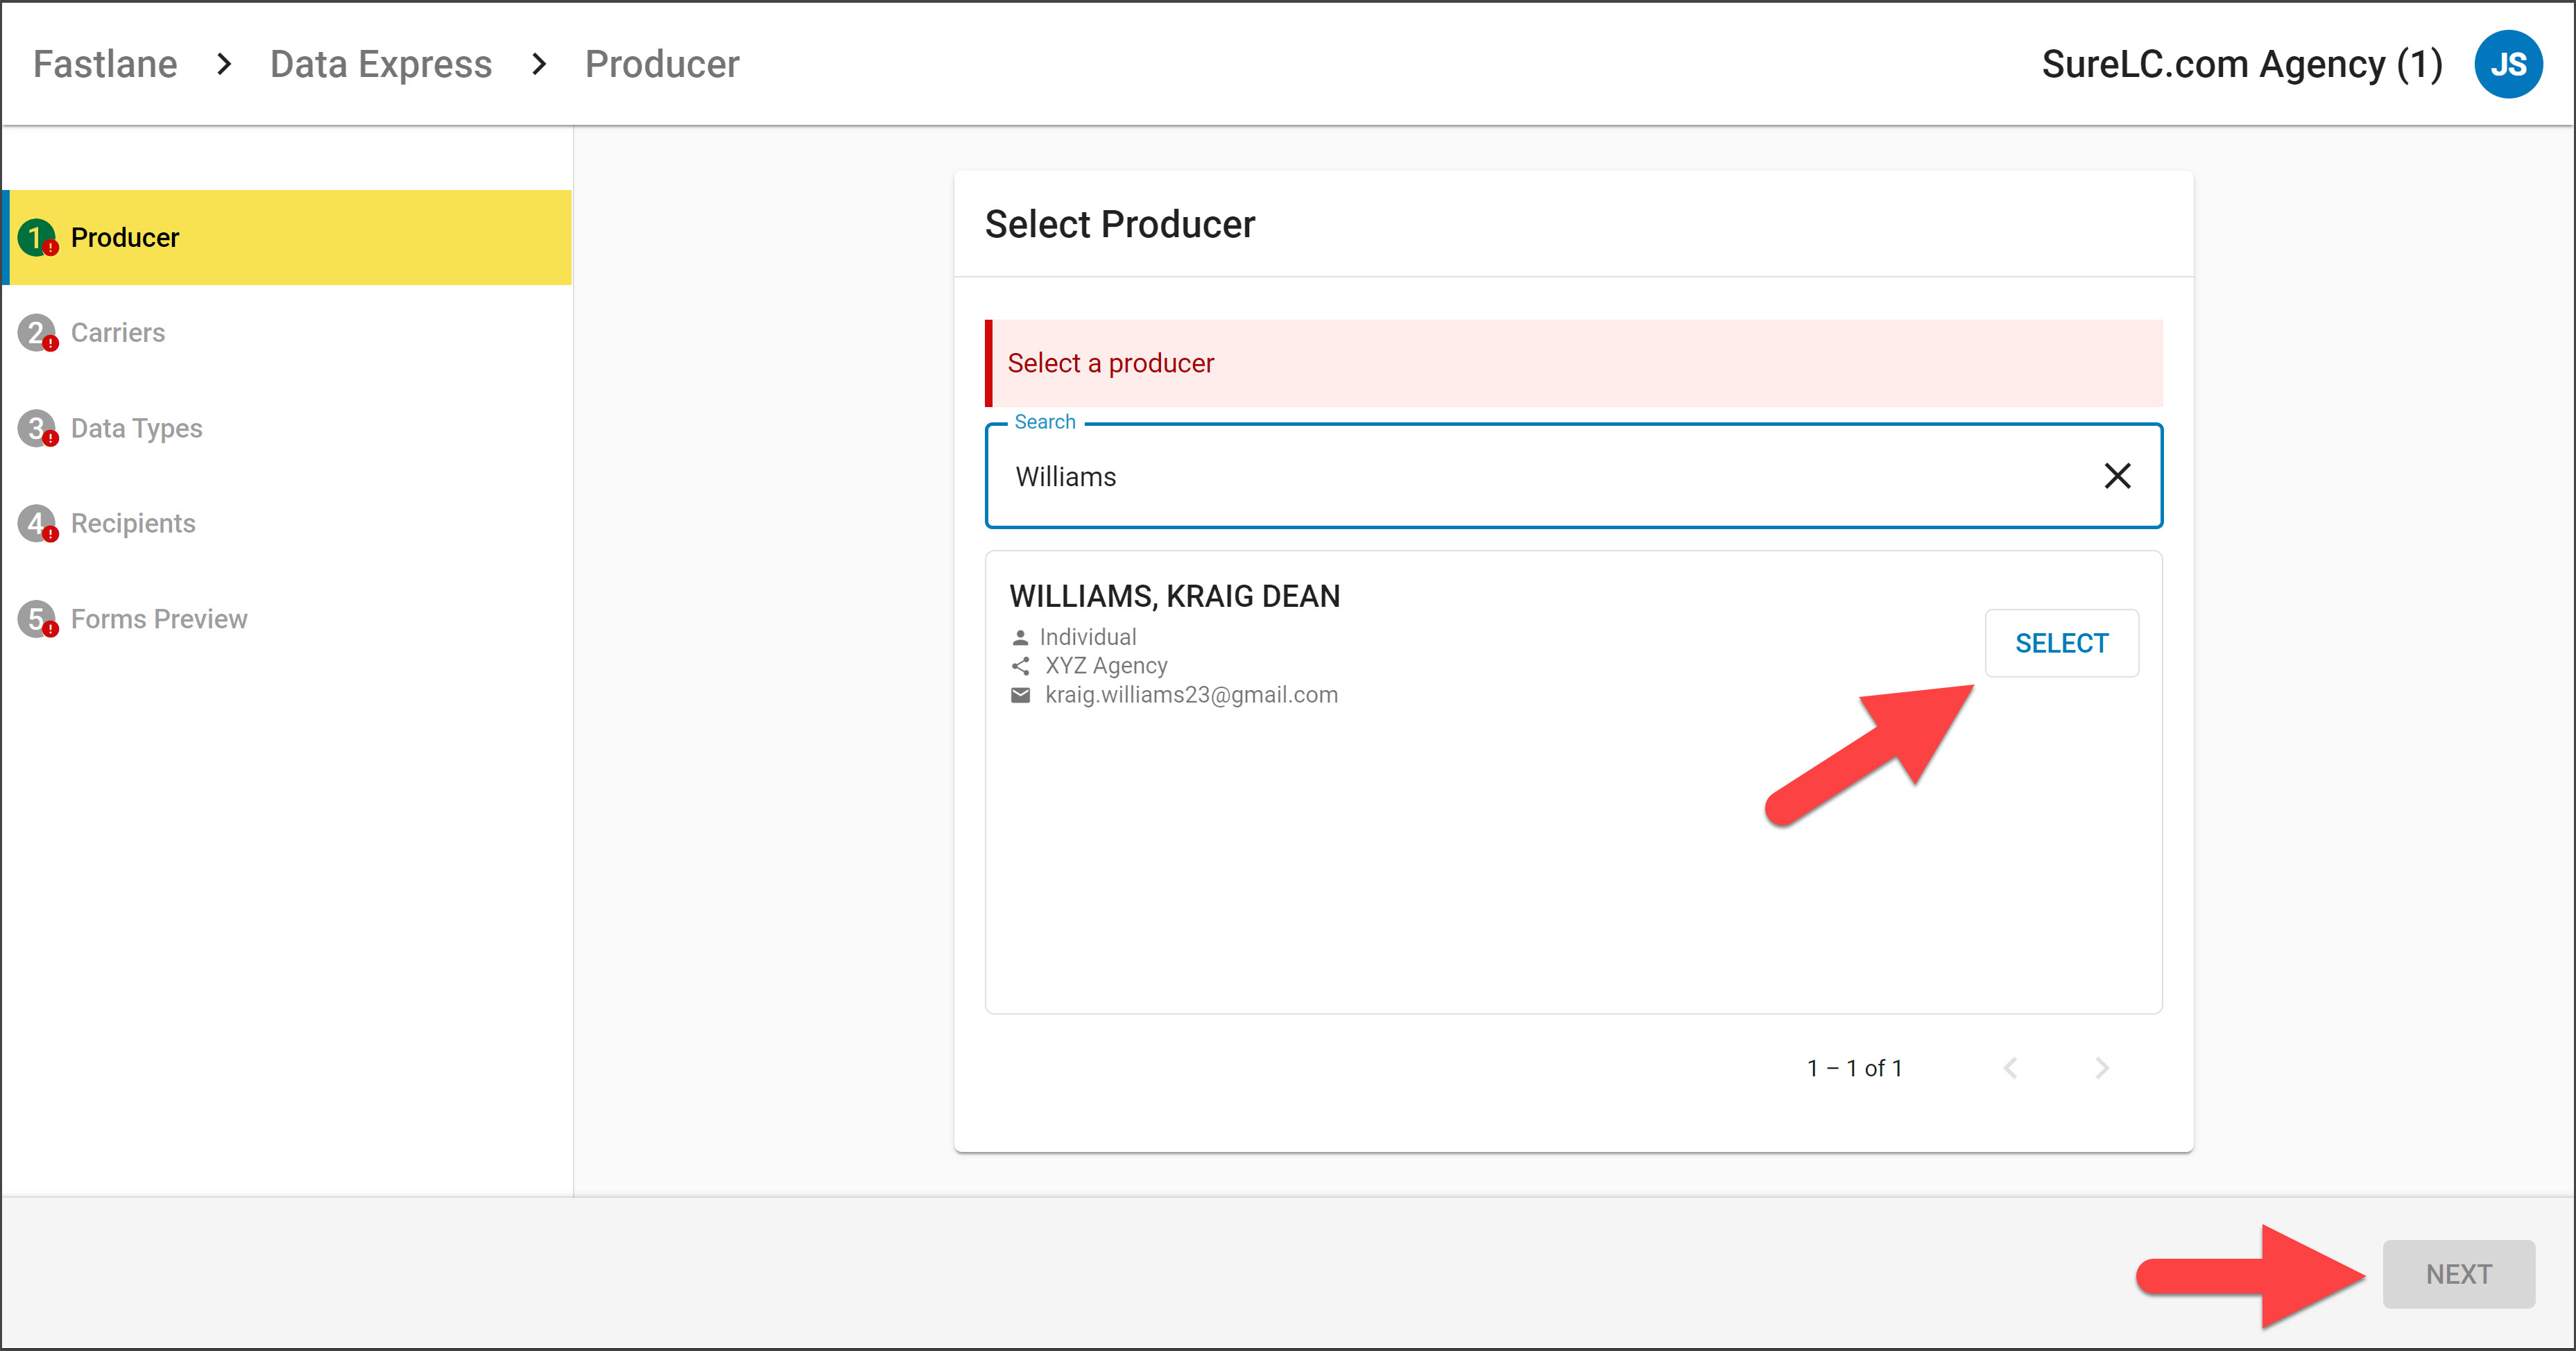The image size is (2576, 1351).
Task: Click the share icon beside XYZ Agency
Action: tap(1020, 666)
